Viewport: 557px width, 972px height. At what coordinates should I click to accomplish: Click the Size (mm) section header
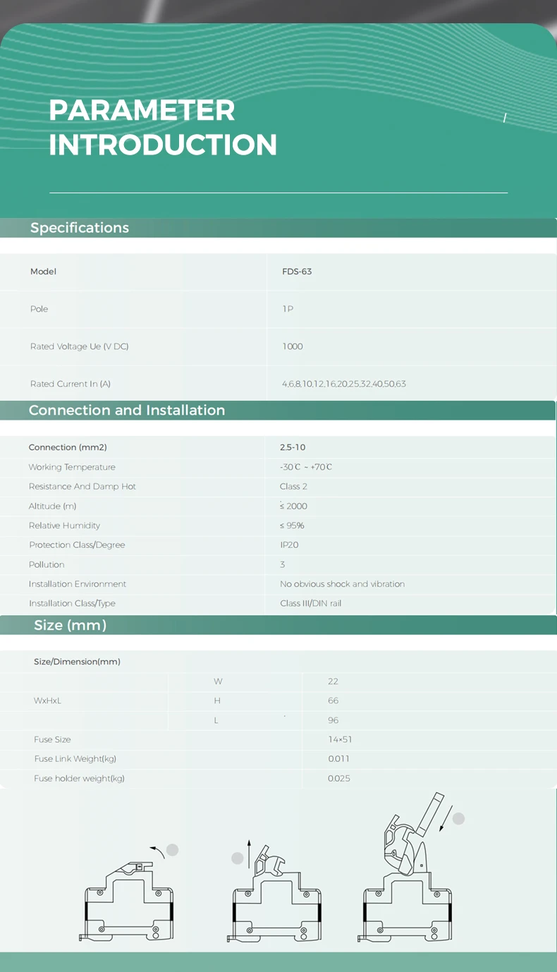(71, 625)
